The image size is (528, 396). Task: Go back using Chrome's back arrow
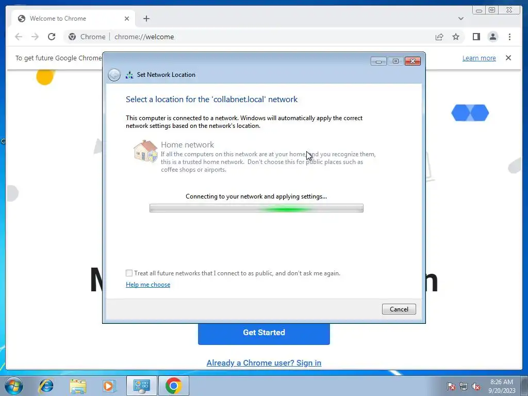click(x=19, y=37)
